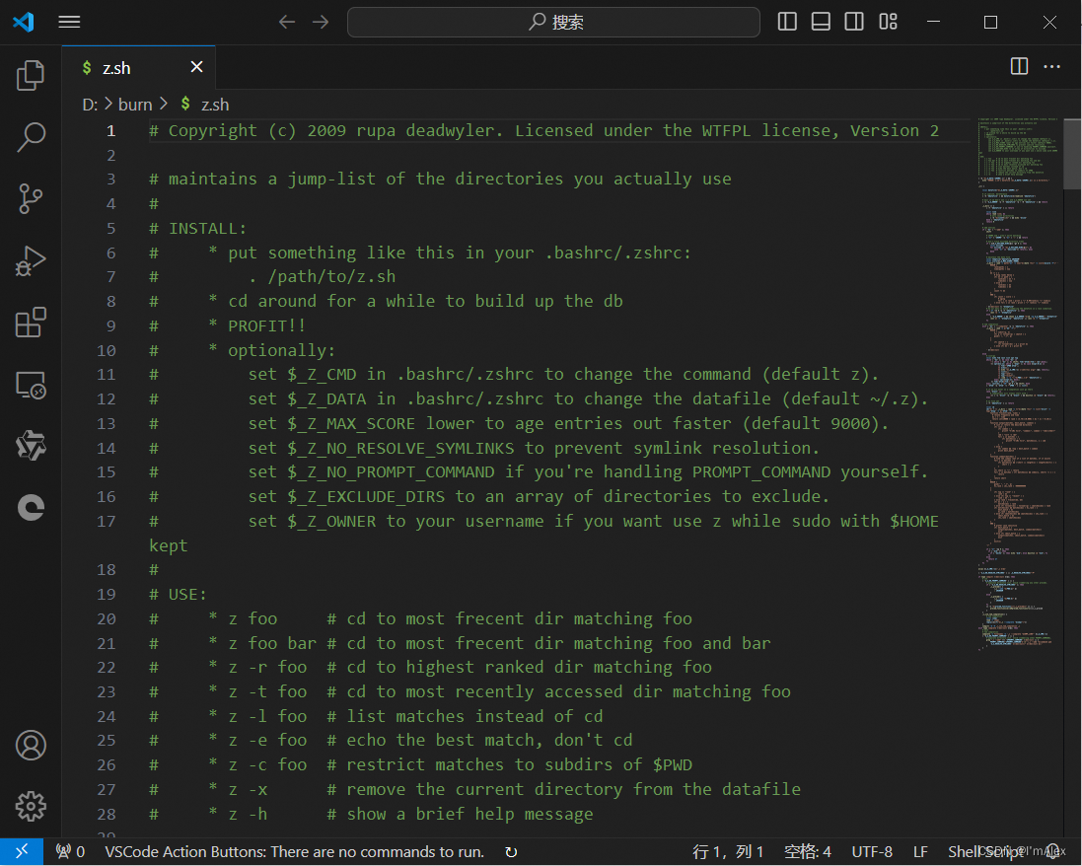Open the editor more actions menu
Viewport: 1082px width, 866px height.
click(x=1051, y=66)
